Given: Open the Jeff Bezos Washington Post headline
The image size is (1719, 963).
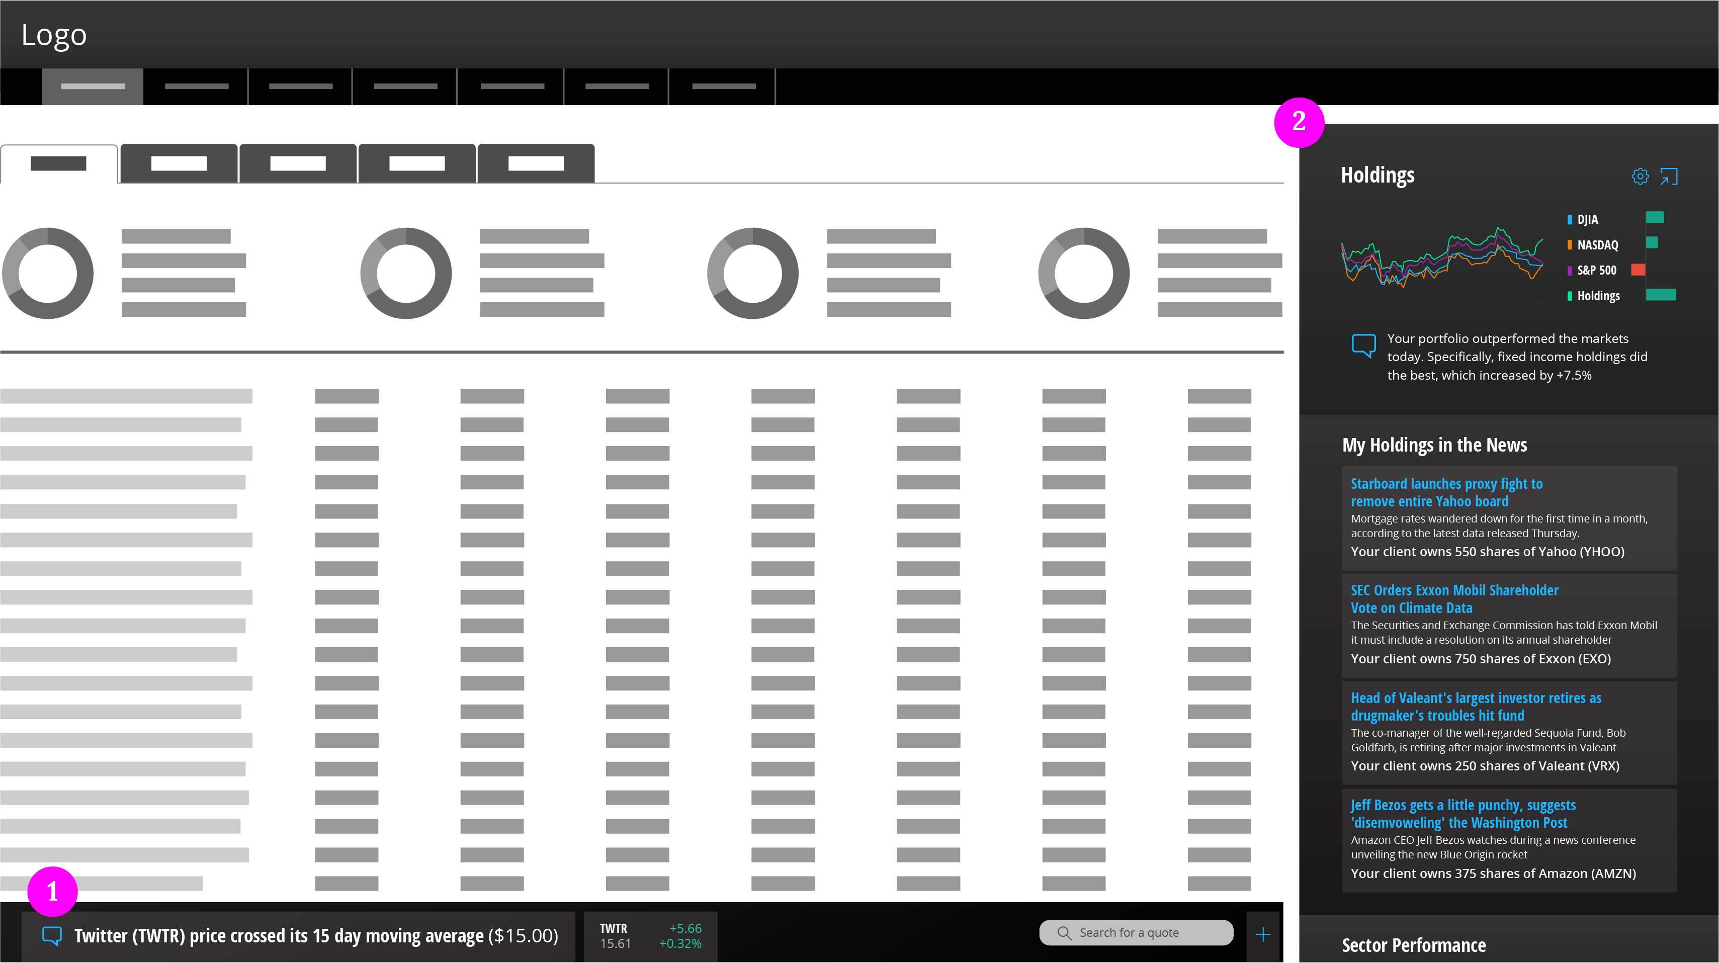Looking at the screenshot, I should click(x=1463, y=814).
